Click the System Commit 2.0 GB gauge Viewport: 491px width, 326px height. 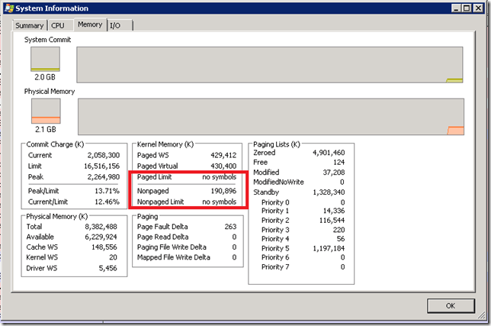click(x=45, y=60)
